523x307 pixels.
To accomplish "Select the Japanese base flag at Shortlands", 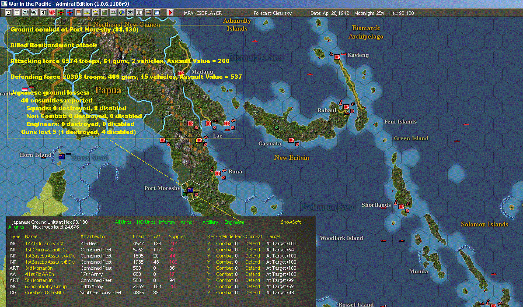I will tap(401, 207).
